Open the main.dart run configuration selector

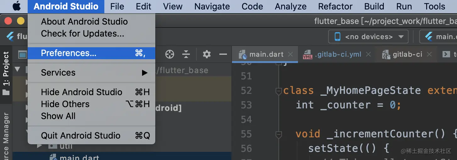point(438,37)
